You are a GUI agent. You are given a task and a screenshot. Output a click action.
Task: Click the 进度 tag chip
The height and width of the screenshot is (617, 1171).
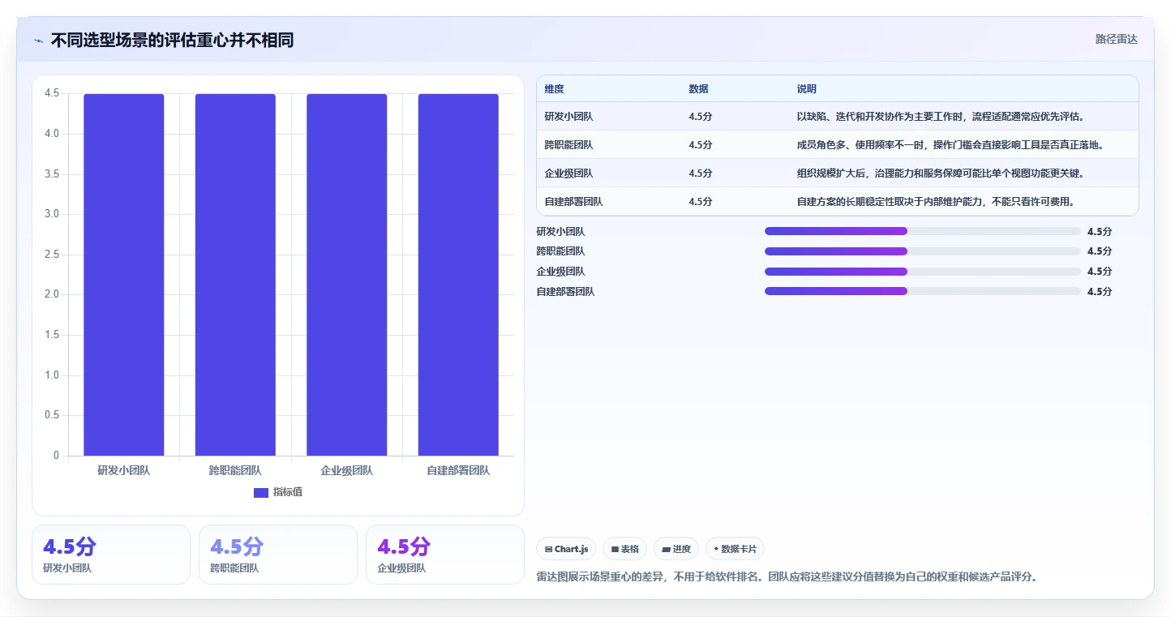coord(676,549)
